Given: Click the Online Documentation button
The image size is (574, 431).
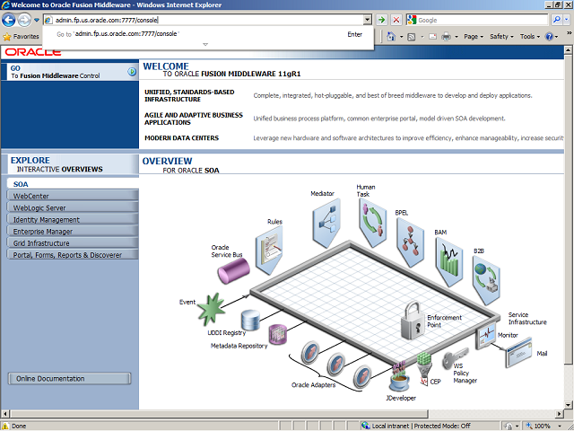Looking at the screenshot, I should tap(70, 379).
